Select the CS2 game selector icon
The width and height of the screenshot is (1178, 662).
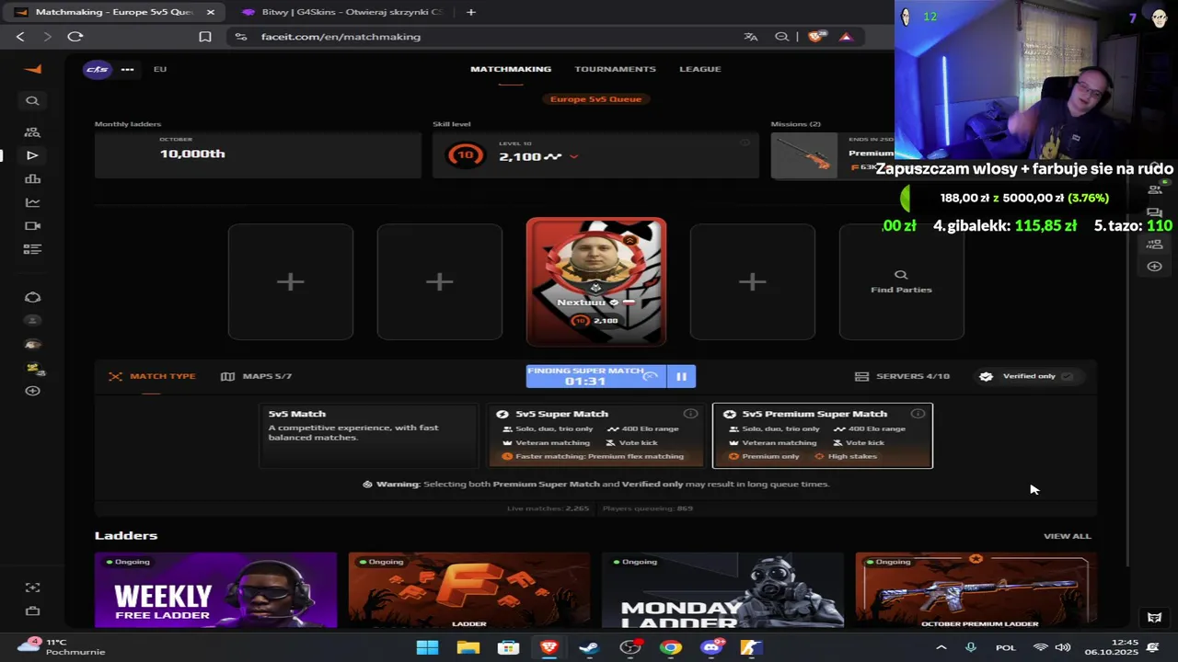click(x=98, y=69)
